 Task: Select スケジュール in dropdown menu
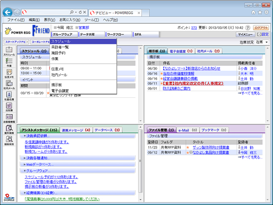[83, 41]
